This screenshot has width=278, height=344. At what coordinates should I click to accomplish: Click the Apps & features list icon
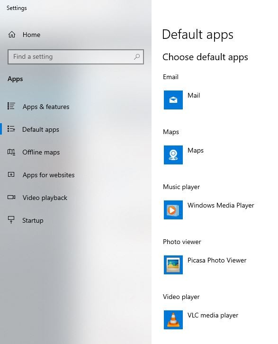11,106
